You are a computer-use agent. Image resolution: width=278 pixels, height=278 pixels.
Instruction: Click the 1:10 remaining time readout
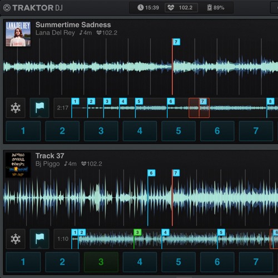point(63,239)
